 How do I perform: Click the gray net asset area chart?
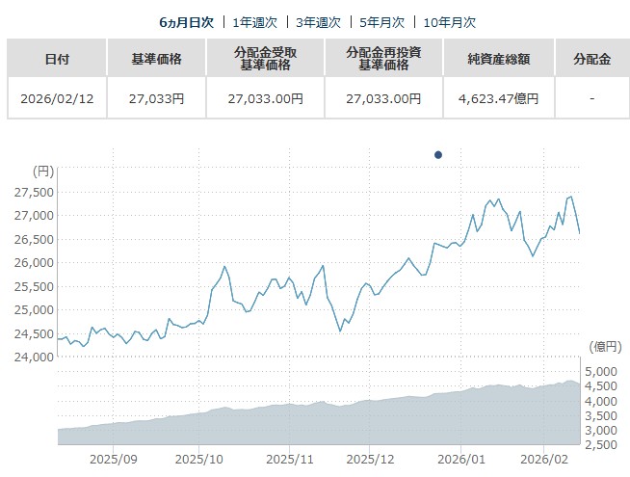318,424
